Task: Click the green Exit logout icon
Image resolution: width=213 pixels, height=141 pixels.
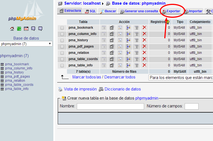Action: pyautogui.click(x=19, y=29)
